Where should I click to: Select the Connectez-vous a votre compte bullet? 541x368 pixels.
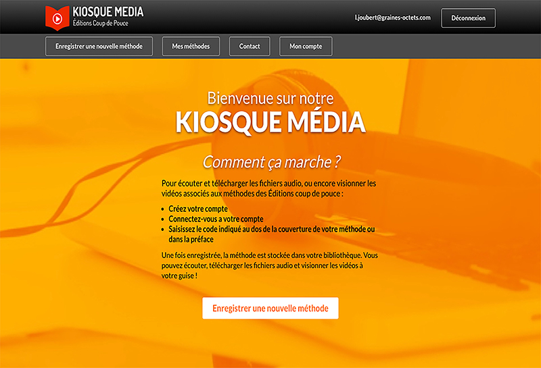[x=216, y=219]
